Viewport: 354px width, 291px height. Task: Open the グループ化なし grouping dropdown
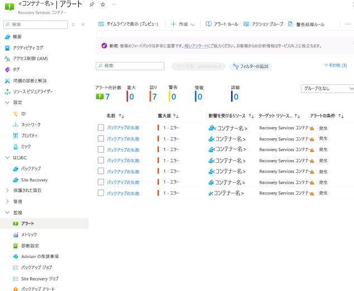coord(328,89)
